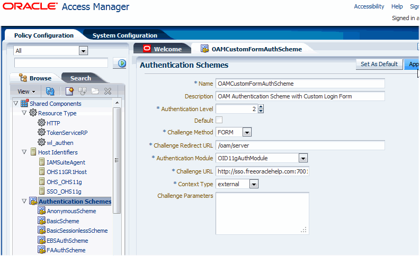420x256 pixels.
Task: Open the Accessibility link
Action: tap(369, 6)
